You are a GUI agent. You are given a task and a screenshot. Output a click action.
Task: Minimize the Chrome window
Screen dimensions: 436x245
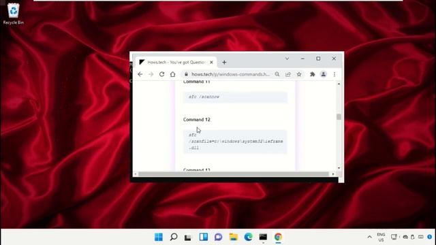click(x=302, y=59)
